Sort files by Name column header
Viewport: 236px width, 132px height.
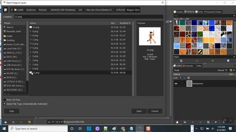[x=70, y=23]
